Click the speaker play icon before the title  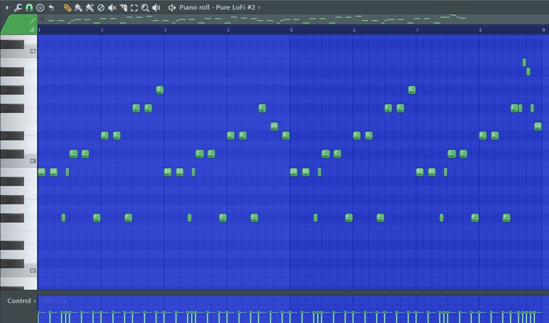pos(172,7)
